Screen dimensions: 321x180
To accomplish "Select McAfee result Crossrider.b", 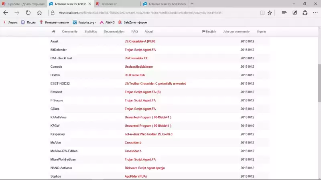I will point(133,143).
